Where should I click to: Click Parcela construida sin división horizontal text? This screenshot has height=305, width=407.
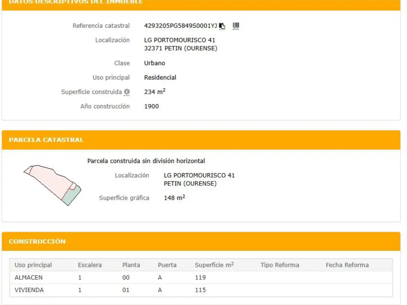pyautogui.click(x=146, y=161)
